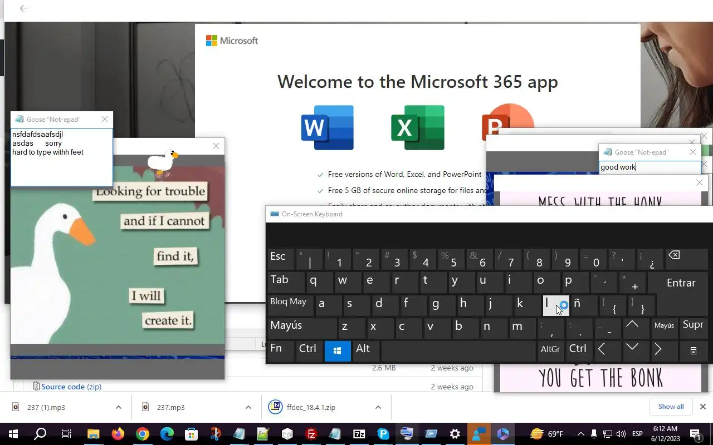Open clock showing 6:12 AM
713x445 pixels.
click(664, 434)
